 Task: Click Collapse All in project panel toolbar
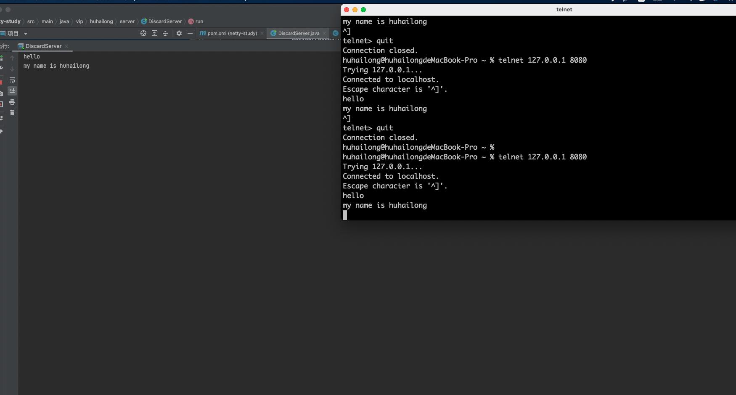tap(165, 33)
